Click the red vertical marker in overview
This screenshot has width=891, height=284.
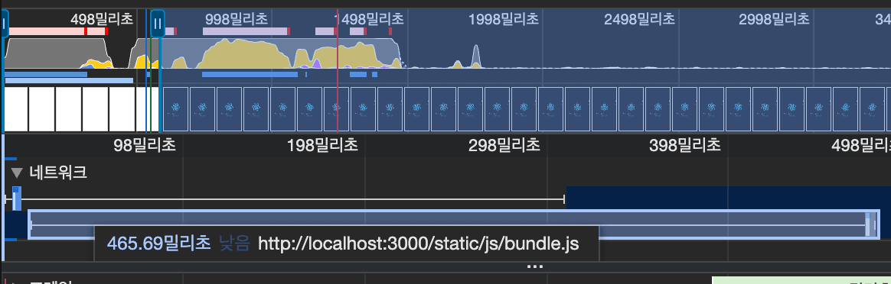(338, 71)
